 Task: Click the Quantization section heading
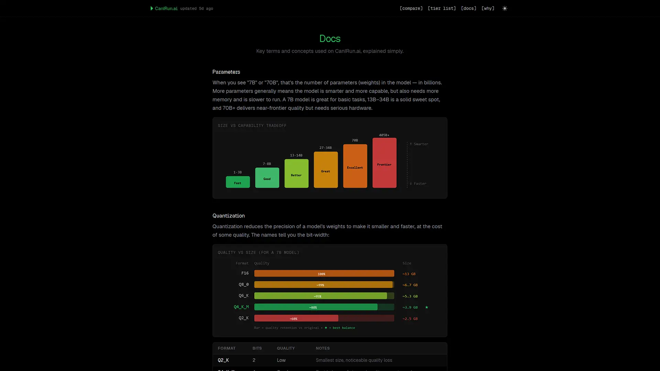pos(228,216)
